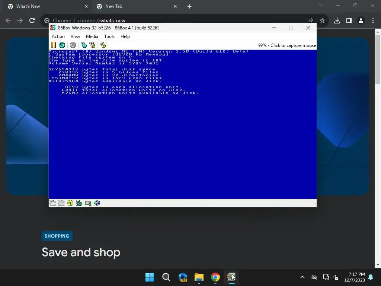Click 86Box icon in taskbar
Image resolution: width=381 pixels, height=286 pixels.
coord(231,277)
